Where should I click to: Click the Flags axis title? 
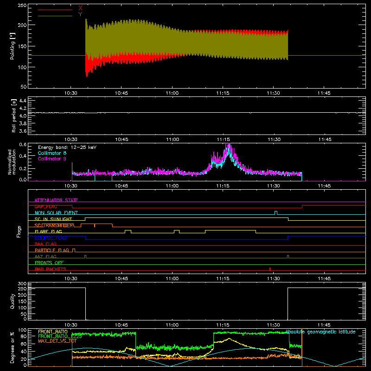(x=19, y=231)
